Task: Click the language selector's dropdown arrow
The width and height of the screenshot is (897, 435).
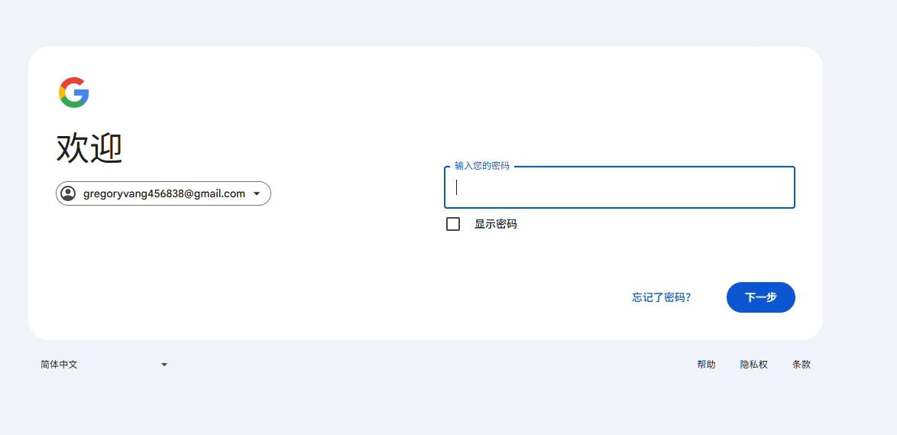Action: (x=164, y=365)
